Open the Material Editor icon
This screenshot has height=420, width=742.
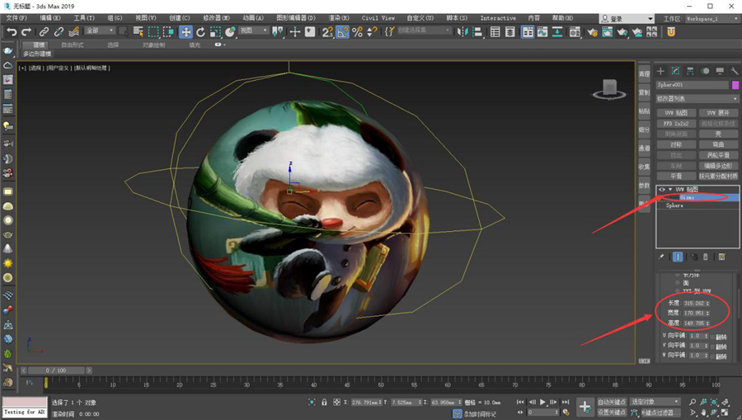[575, 31]
